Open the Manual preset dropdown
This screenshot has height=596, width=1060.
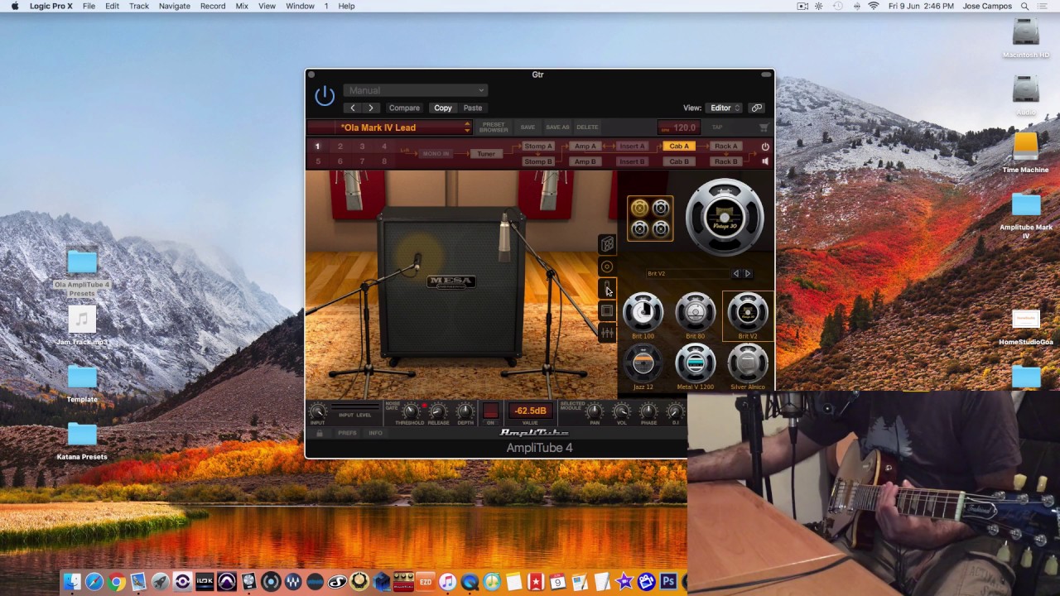(415, 90)
